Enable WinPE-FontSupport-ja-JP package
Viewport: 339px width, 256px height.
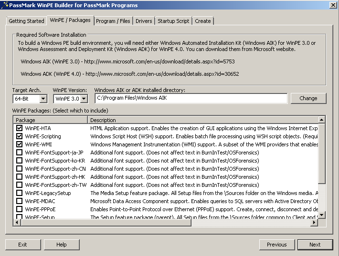coord(20,153)
